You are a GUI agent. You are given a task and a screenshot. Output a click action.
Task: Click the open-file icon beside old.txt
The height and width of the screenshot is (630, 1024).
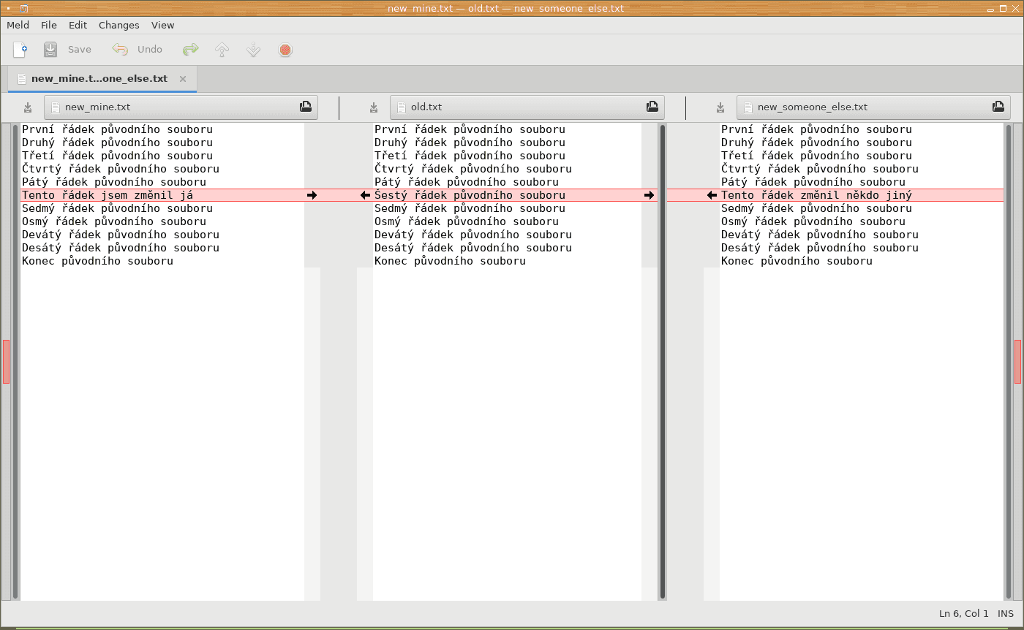click(652, 107)
